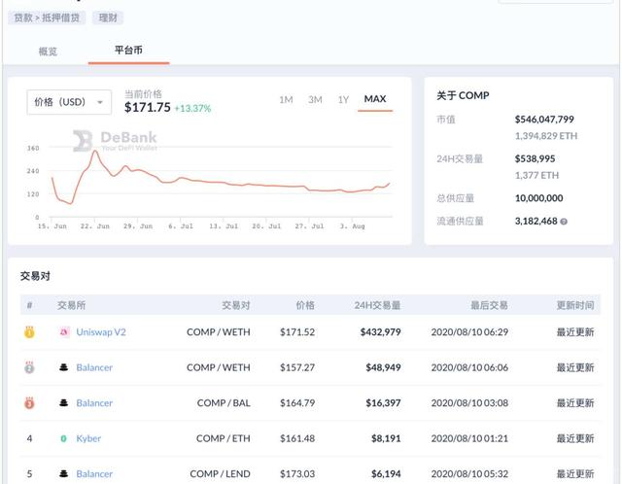Click the 理财 tag

[108, 17]
